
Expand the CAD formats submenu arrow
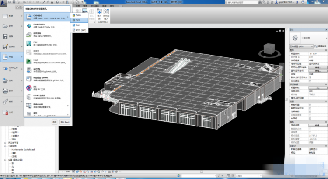coord(68,17)
